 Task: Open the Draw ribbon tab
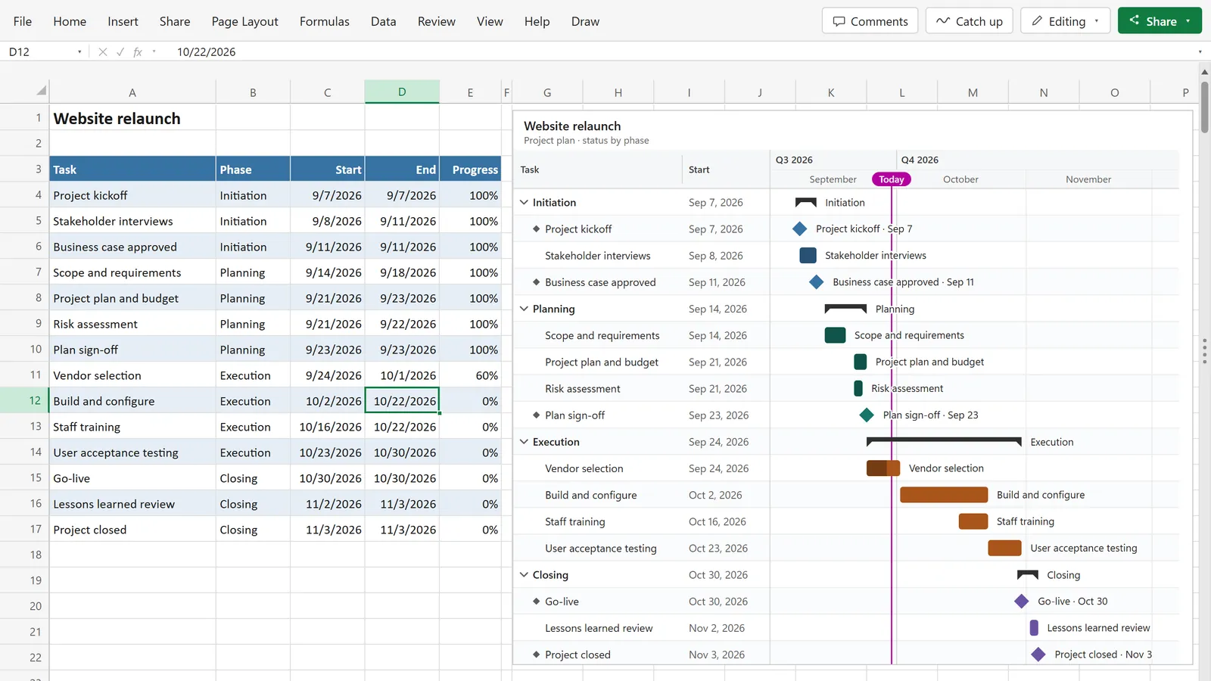click(585, 21)
